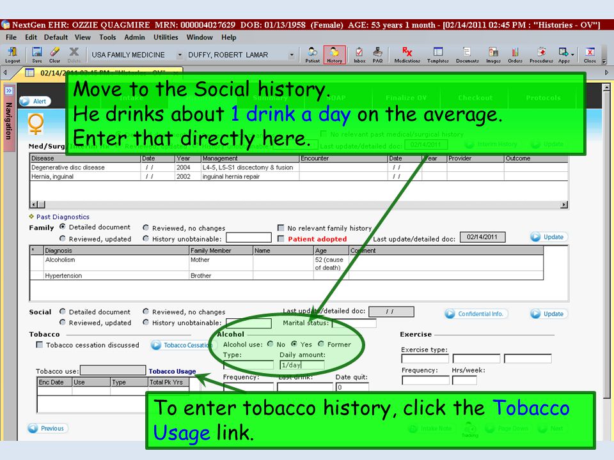The height and width of the screenshot is (460, 614).
Task: Open Confidential Info. button
Action: tap(476, 314)
